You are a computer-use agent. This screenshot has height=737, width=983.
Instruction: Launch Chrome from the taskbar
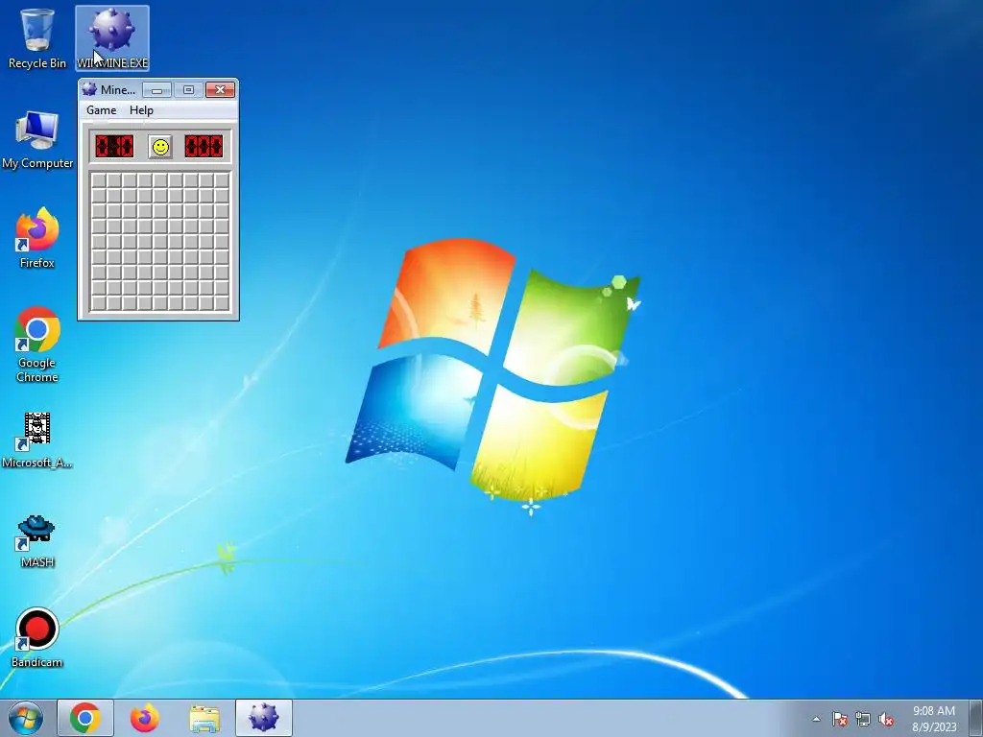point(85,718)
